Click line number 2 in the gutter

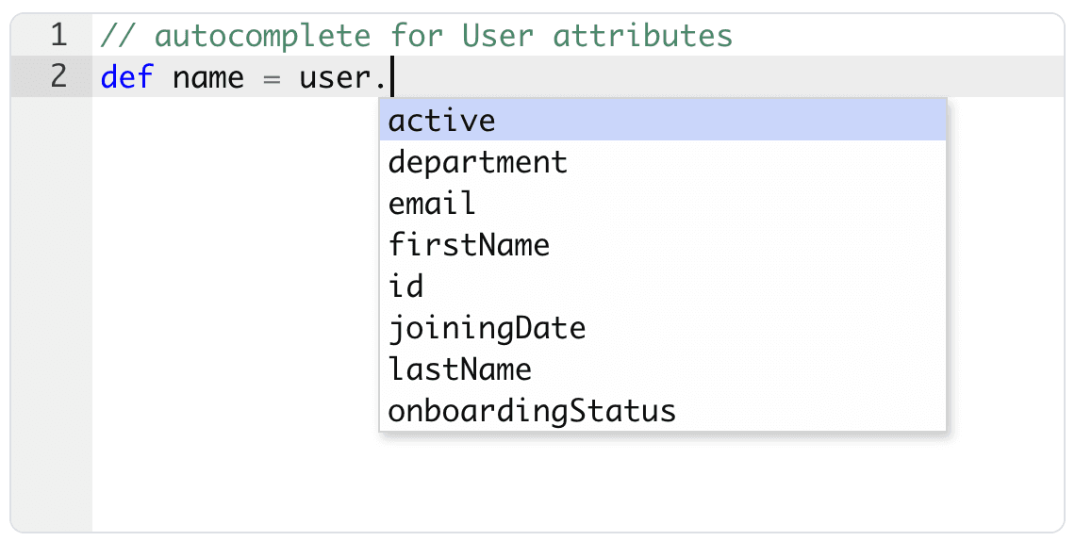(x=58, y=76)
